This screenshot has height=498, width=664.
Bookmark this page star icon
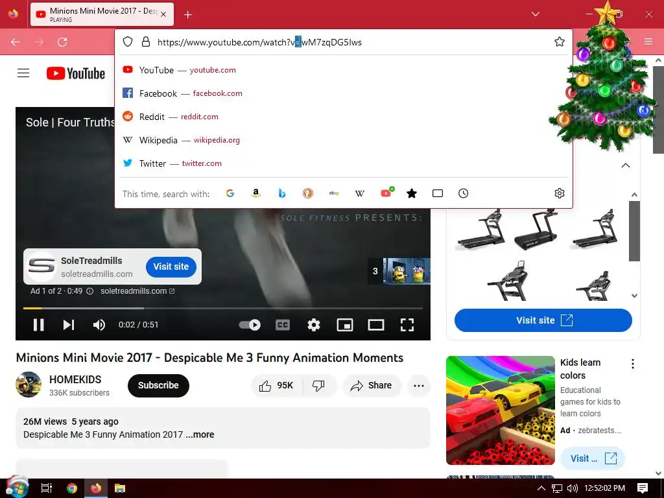pyautogui.click(x=560, y=42)
